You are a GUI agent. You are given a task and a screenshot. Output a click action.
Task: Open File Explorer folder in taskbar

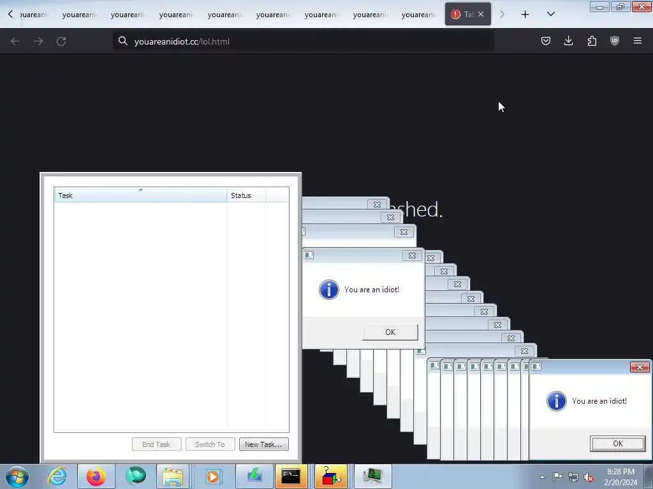[173, 476]
